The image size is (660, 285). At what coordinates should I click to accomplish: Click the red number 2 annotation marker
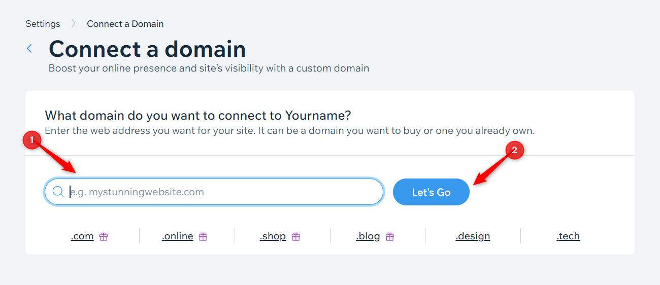pyautogui.click(x=514, y=150)
